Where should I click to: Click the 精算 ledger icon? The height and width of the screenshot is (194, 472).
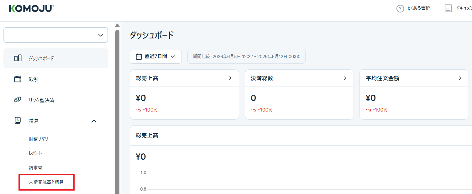tap(18, 121)
